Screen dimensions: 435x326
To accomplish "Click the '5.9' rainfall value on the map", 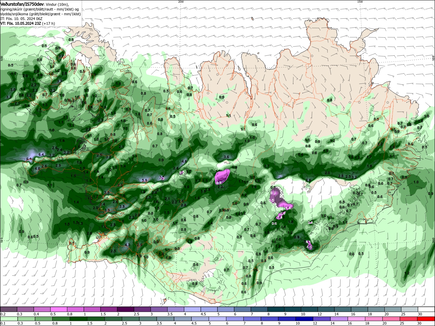I will 144,180.
